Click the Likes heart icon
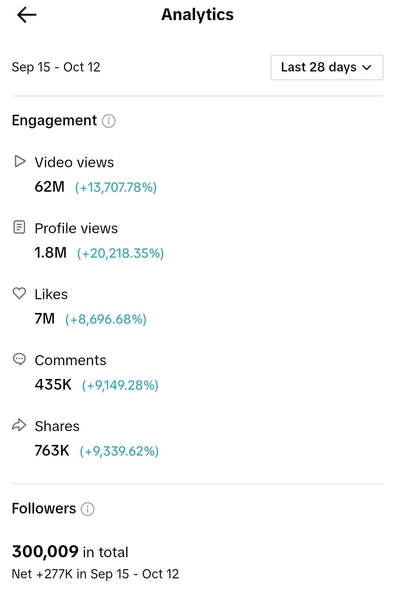The height and width of the screenshot is (606, 394). pyautogui.click(x=19, y=293)
